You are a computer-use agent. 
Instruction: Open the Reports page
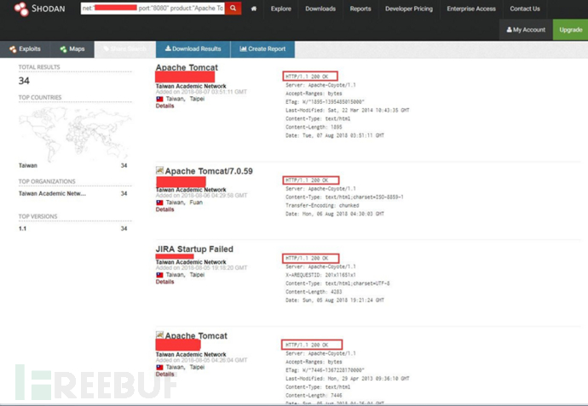tap(360, 9)
